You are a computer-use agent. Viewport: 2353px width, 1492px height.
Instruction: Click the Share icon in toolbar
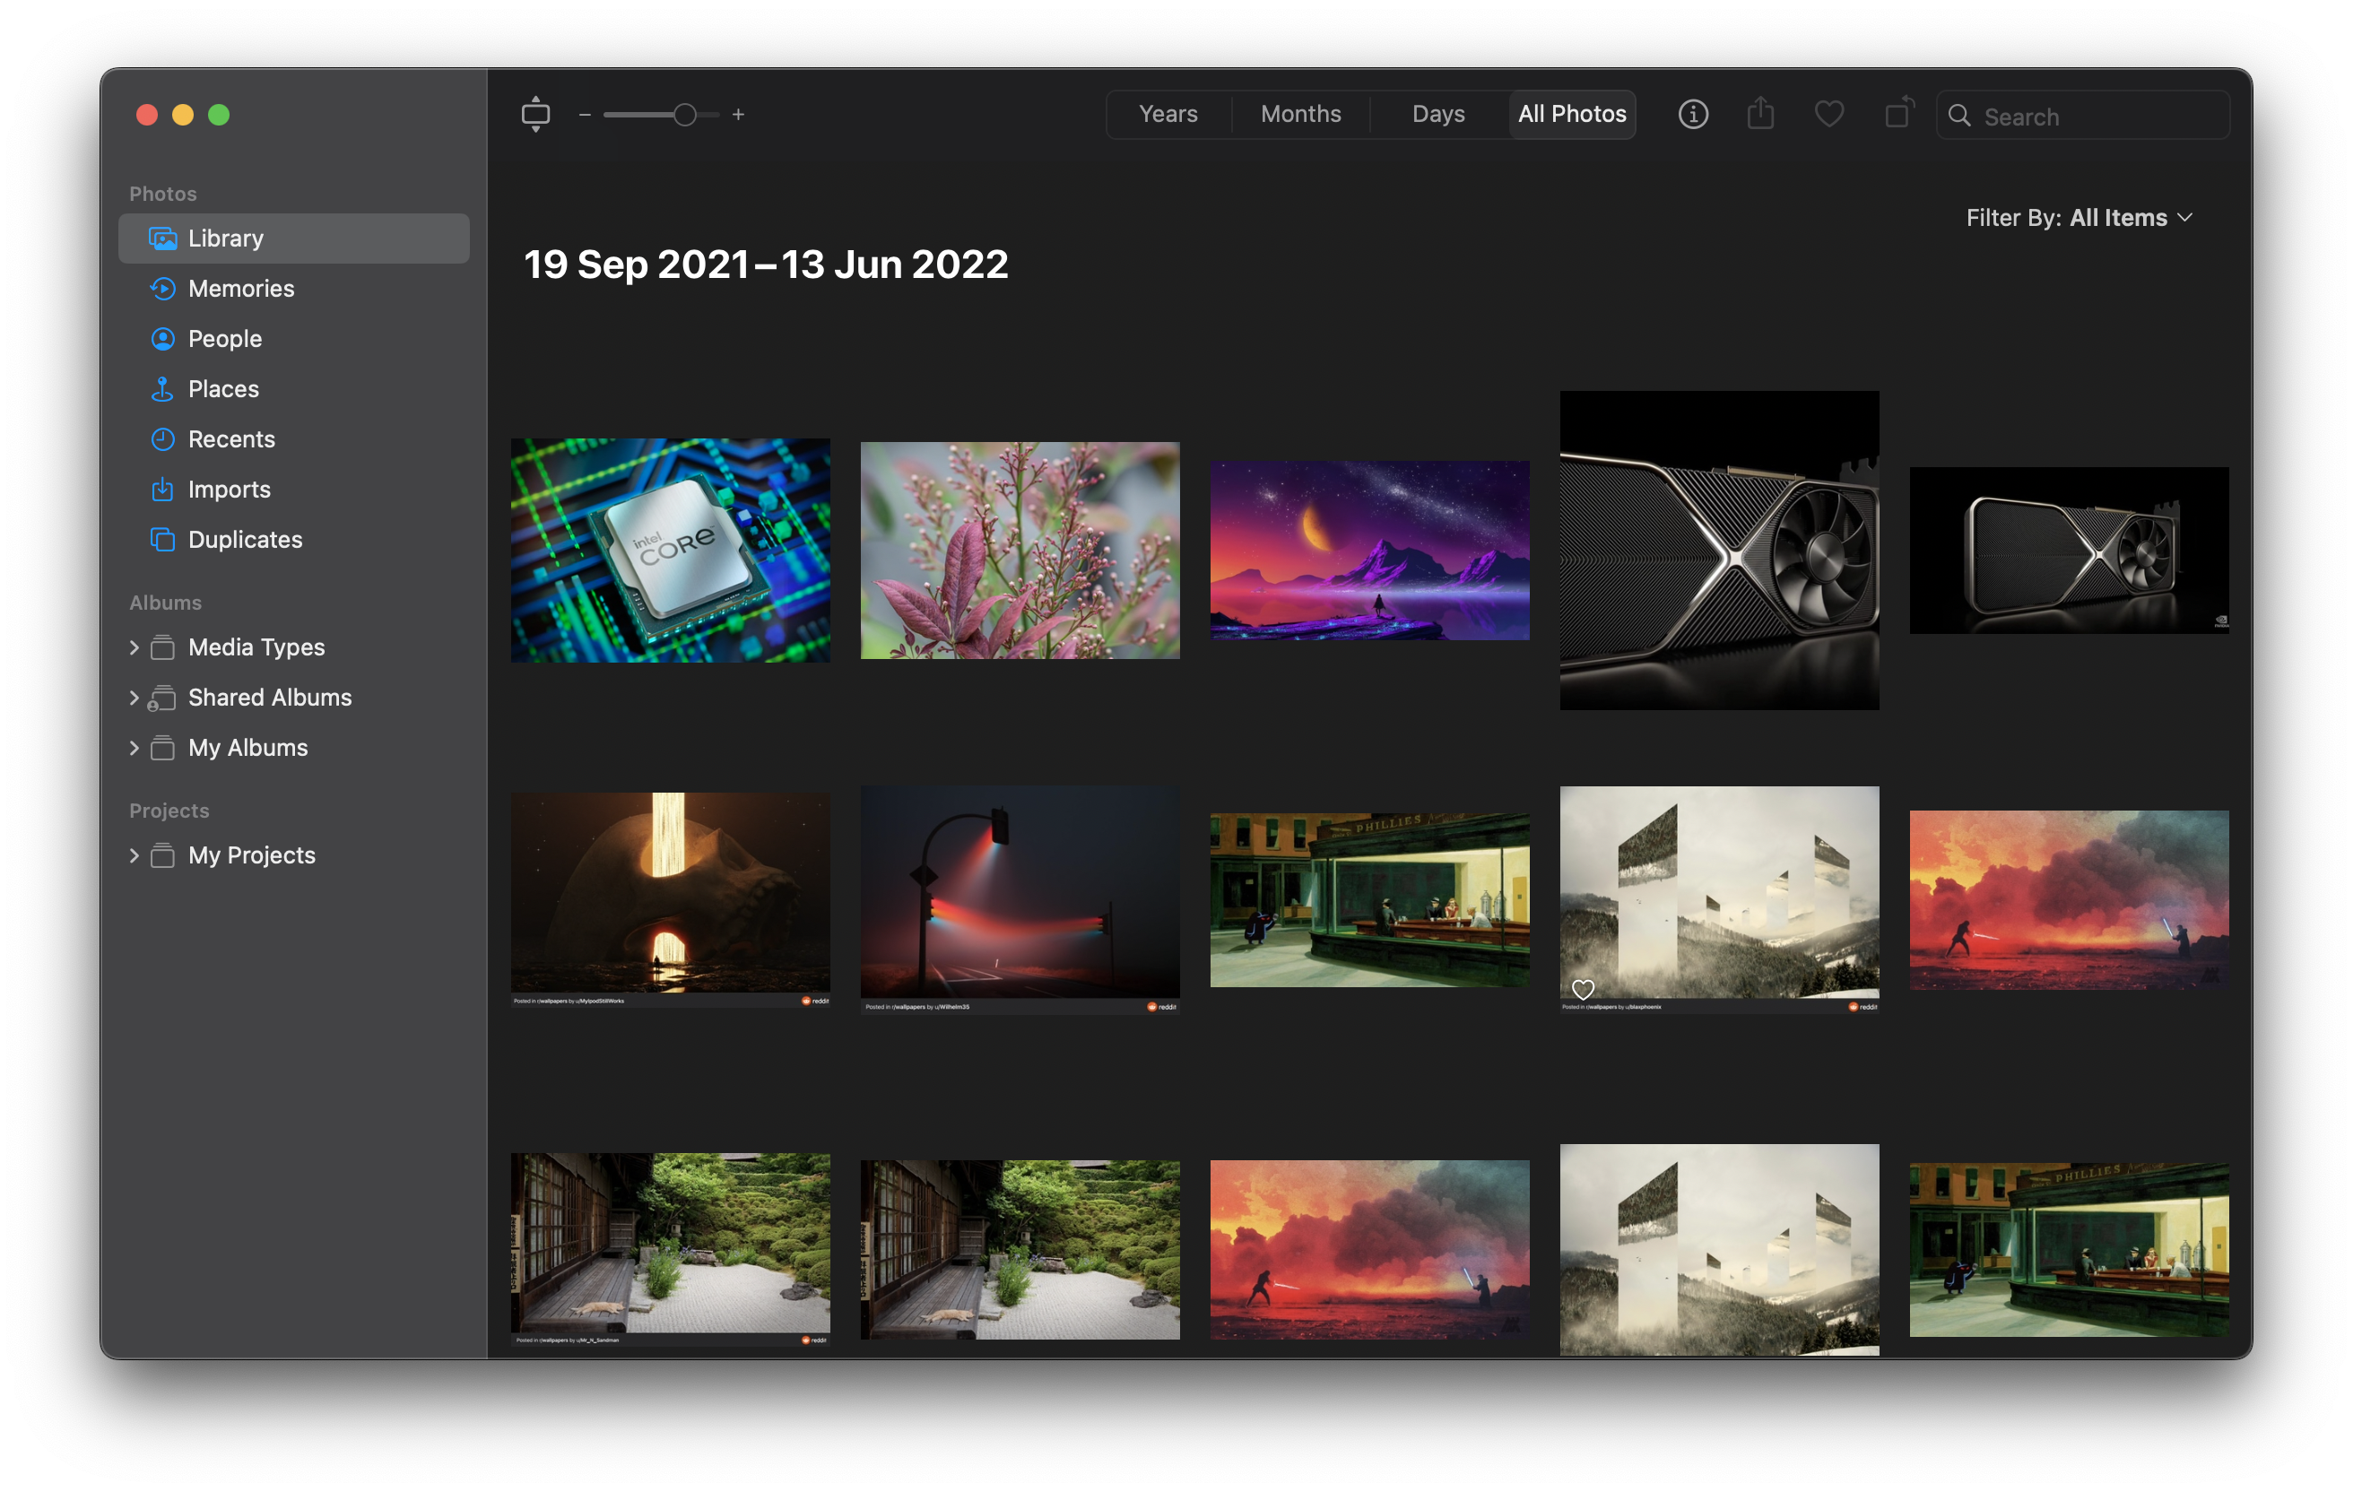tap(1760, 113)
